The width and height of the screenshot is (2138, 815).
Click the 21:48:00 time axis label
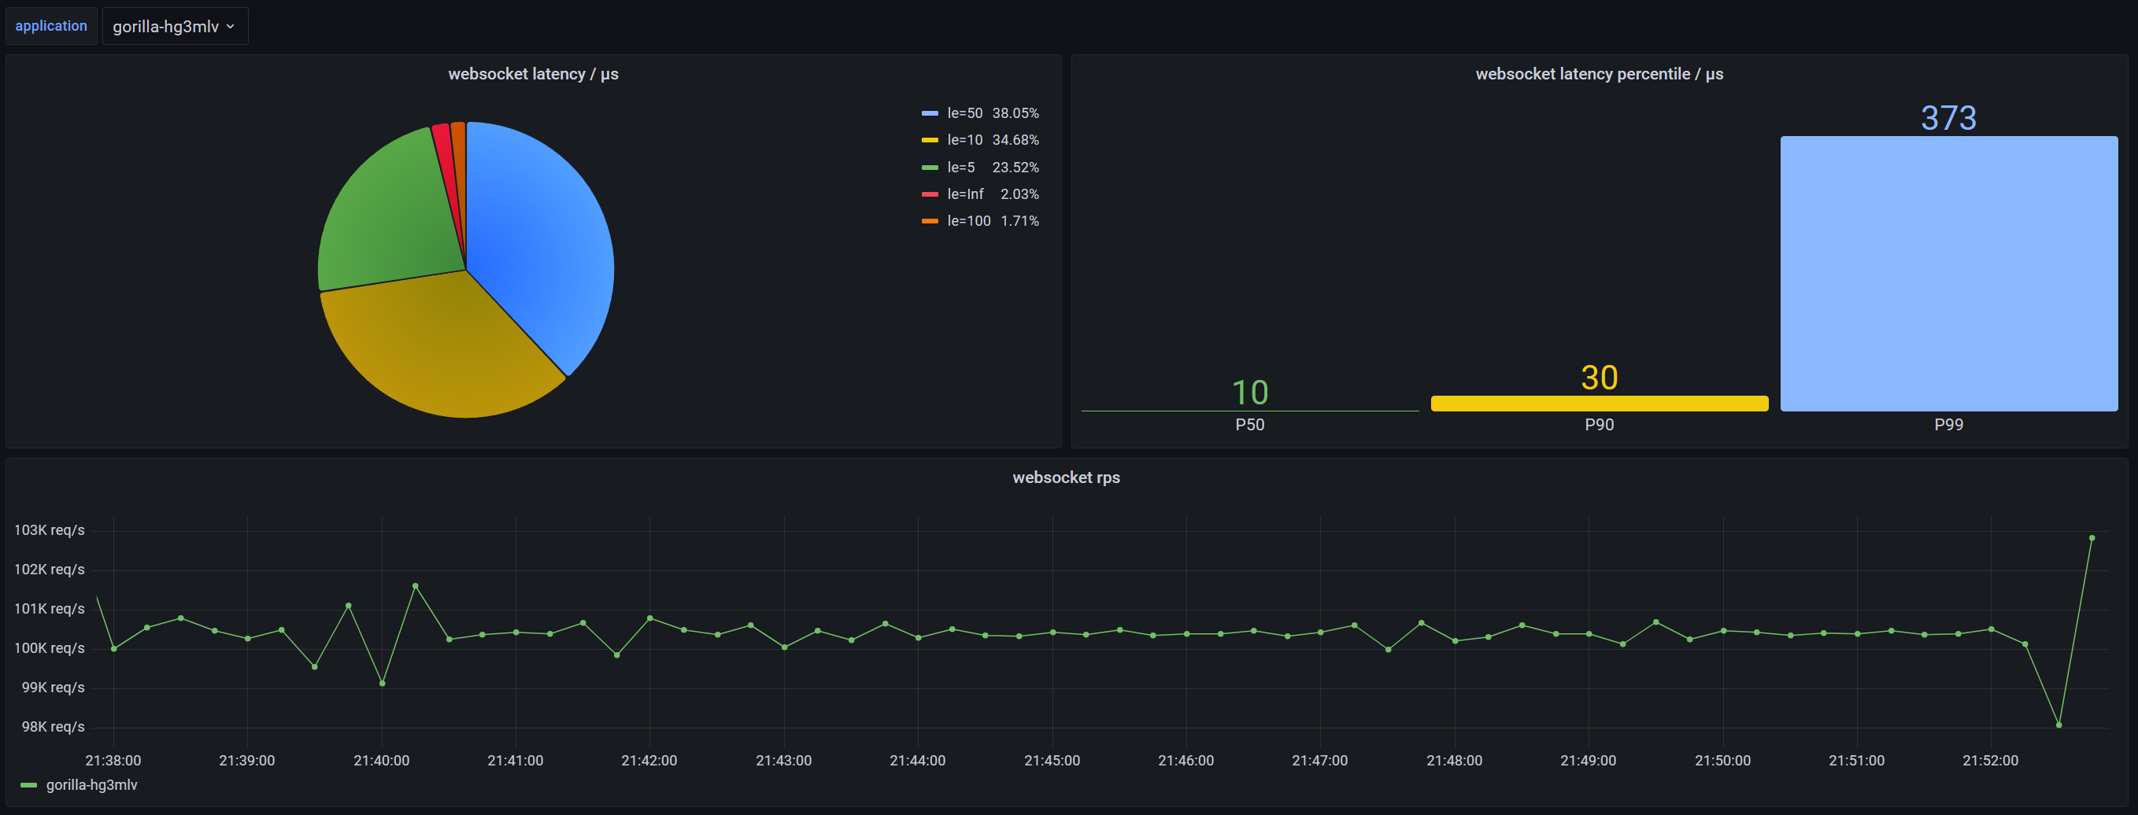coord(1454,761)
